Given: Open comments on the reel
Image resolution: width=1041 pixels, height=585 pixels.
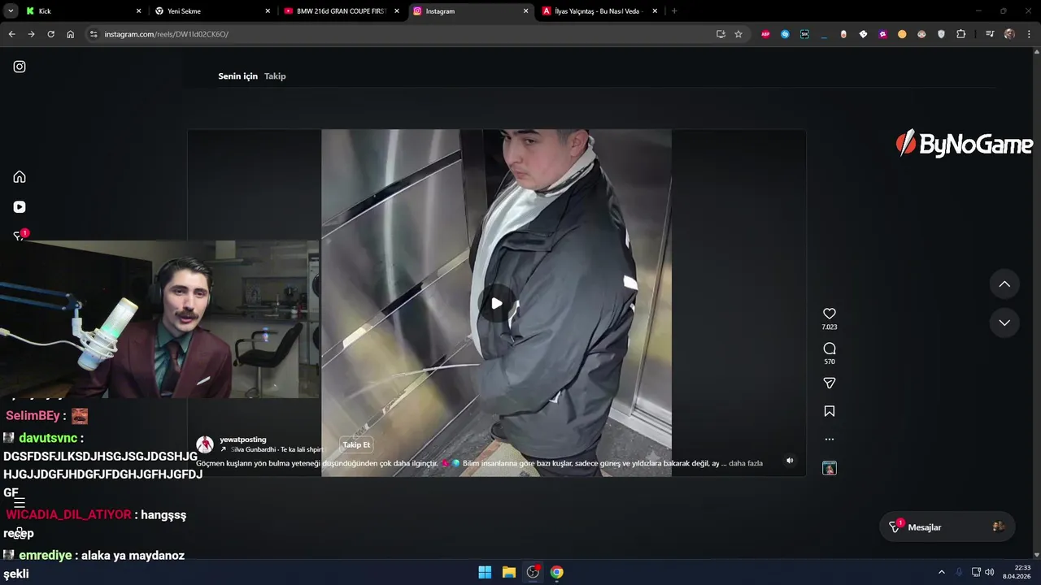Looking at the screenshot, I should click(830, 349).
